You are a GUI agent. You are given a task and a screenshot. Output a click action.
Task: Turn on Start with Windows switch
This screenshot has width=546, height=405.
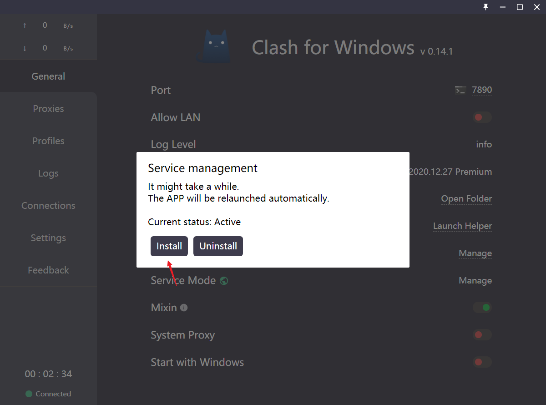coord(482,362)
